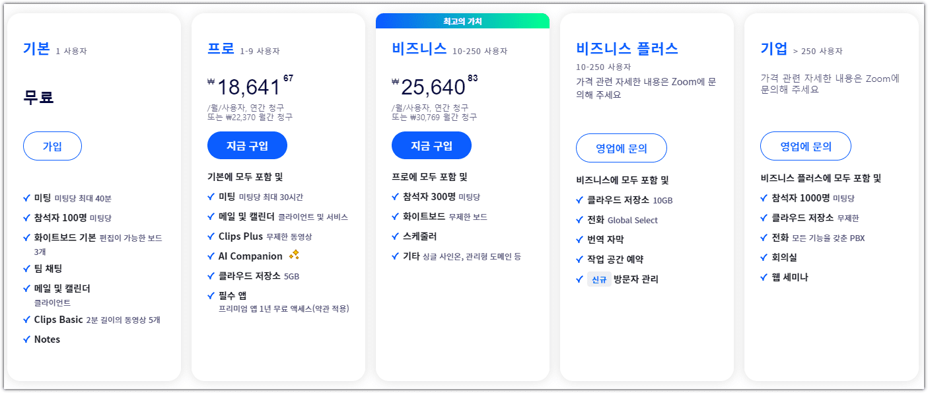Image resolution: width=928 pixels, height=393 pixels.
Task: Click the checkmark beside 참석자 300명 미팅당
Action: coord(395,196)
